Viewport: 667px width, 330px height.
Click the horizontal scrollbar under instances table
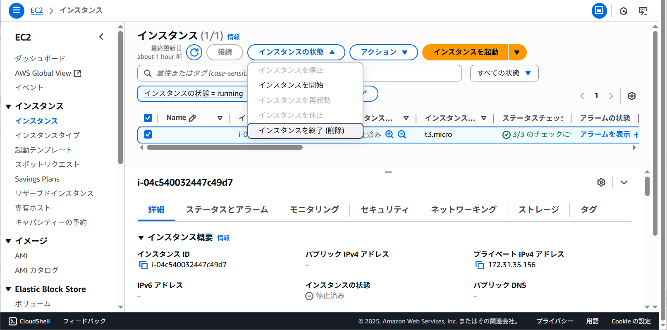click(225, 148)
